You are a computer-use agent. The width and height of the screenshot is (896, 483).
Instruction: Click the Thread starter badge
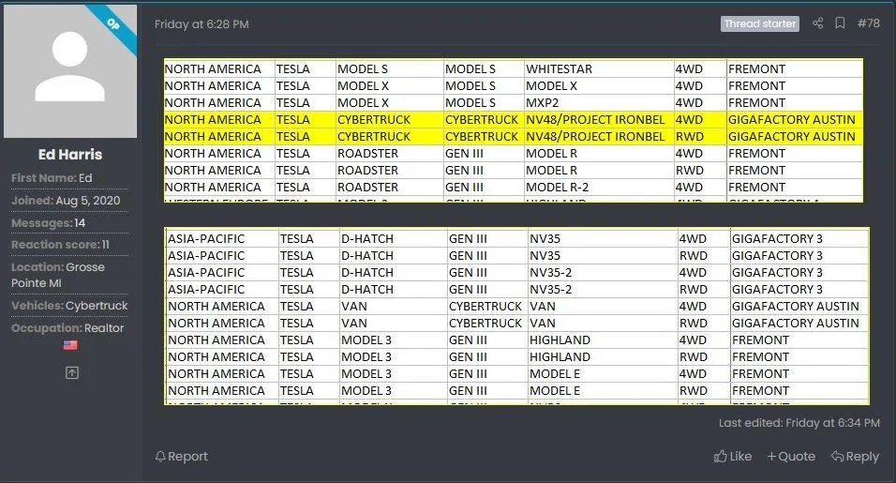[x=759, y=23]
